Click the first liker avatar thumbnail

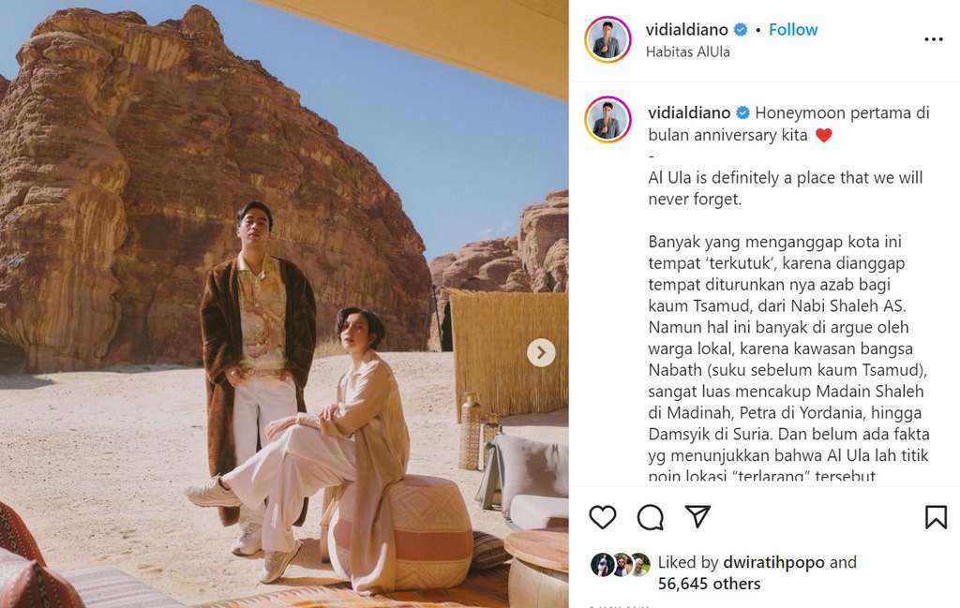(x=603, y=565)
